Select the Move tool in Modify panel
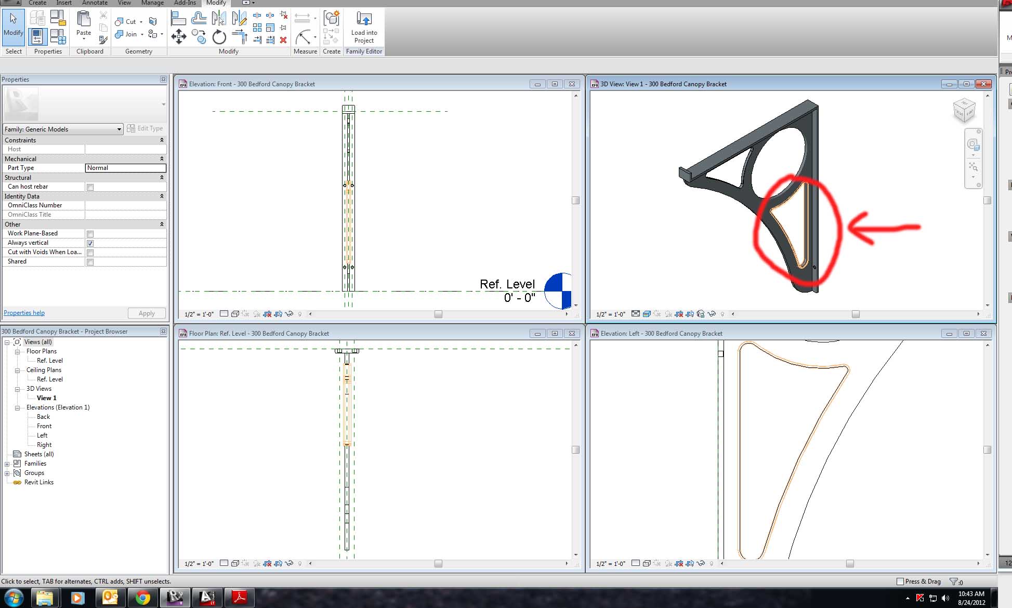 point(178,36)
